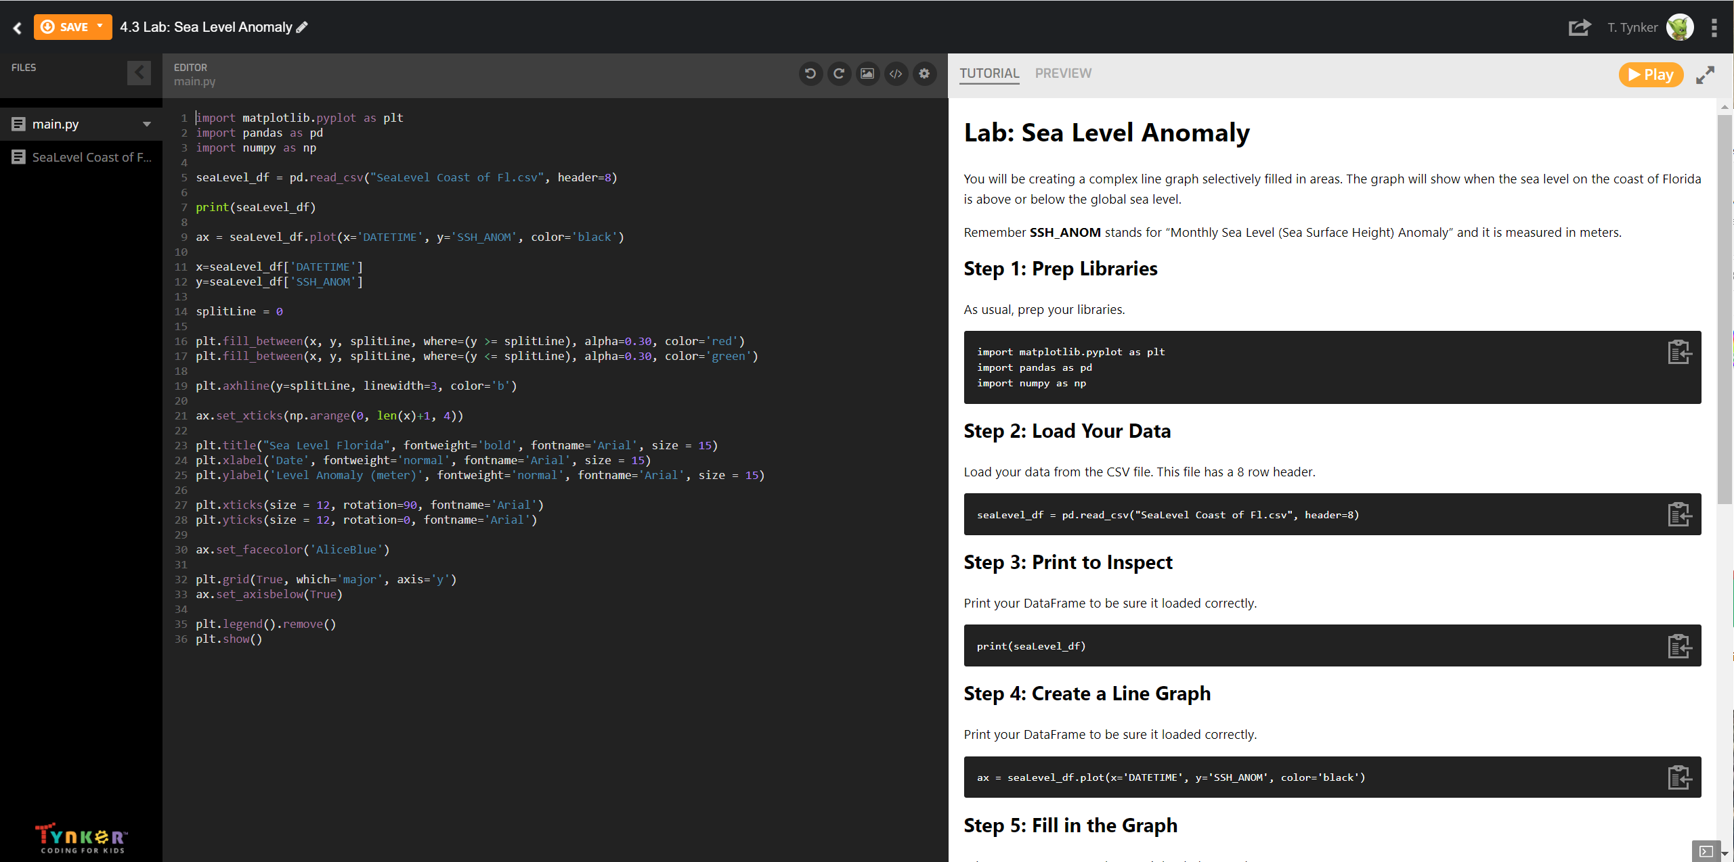This screenshot has width=1734, height=862.
Task: Click the Tynker logo
Action: tap(81, 838)
